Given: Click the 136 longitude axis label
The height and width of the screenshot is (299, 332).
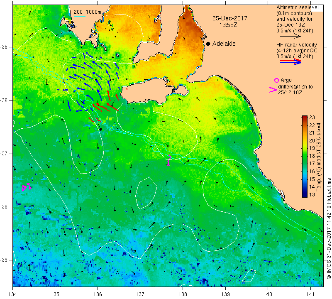Looking at the screenshot, I should 98,294.
